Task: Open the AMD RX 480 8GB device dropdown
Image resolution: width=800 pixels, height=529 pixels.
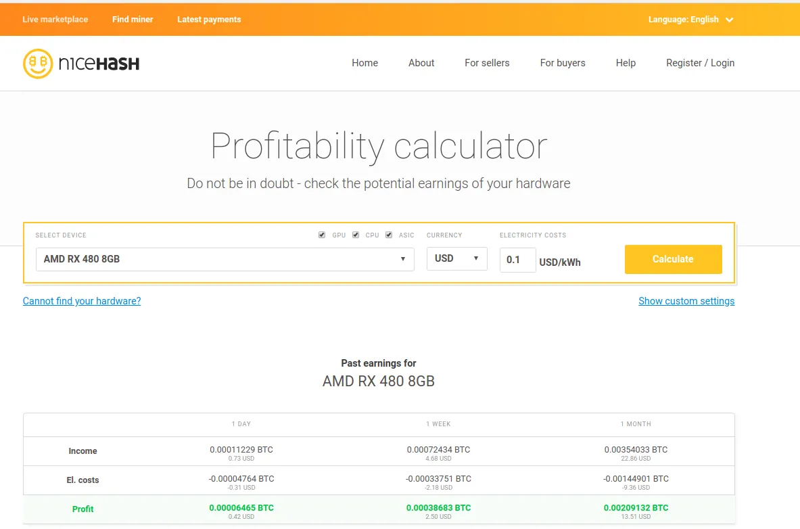Action: pyautogui.click(x=225, y=259)
